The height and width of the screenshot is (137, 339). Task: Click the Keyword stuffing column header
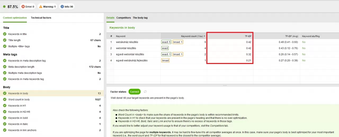(319, 36)
